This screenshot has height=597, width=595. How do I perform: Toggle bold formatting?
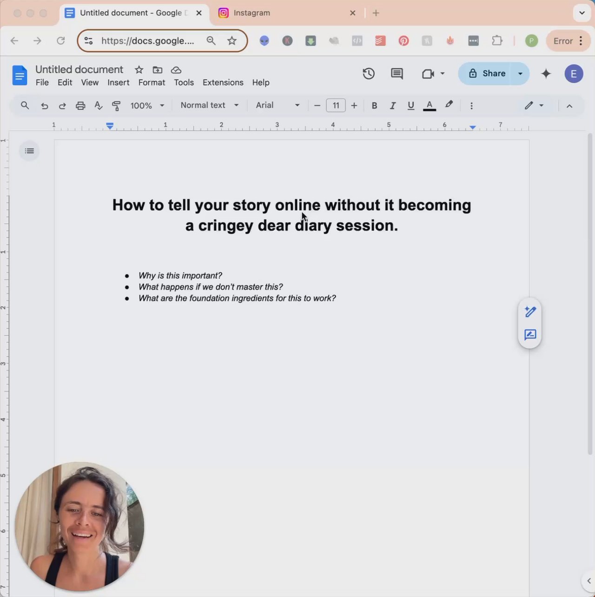374,106
